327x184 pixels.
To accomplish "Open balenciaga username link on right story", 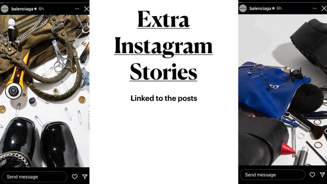I will (260, 9).
